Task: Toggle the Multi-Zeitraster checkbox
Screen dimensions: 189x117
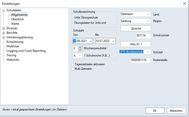Action: click(73, 69)
